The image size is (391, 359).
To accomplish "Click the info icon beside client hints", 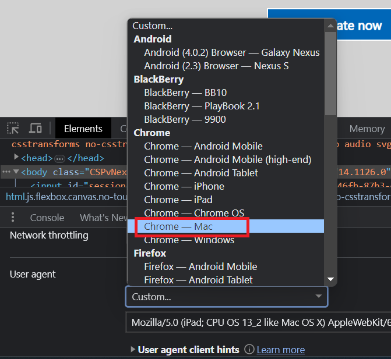I will pyautogui.click(x=249, y=349).
